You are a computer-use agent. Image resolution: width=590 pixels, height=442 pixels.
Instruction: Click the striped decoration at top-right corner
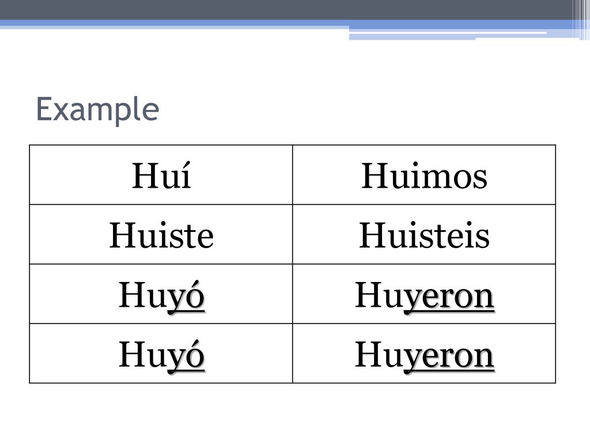coord(581,20)
